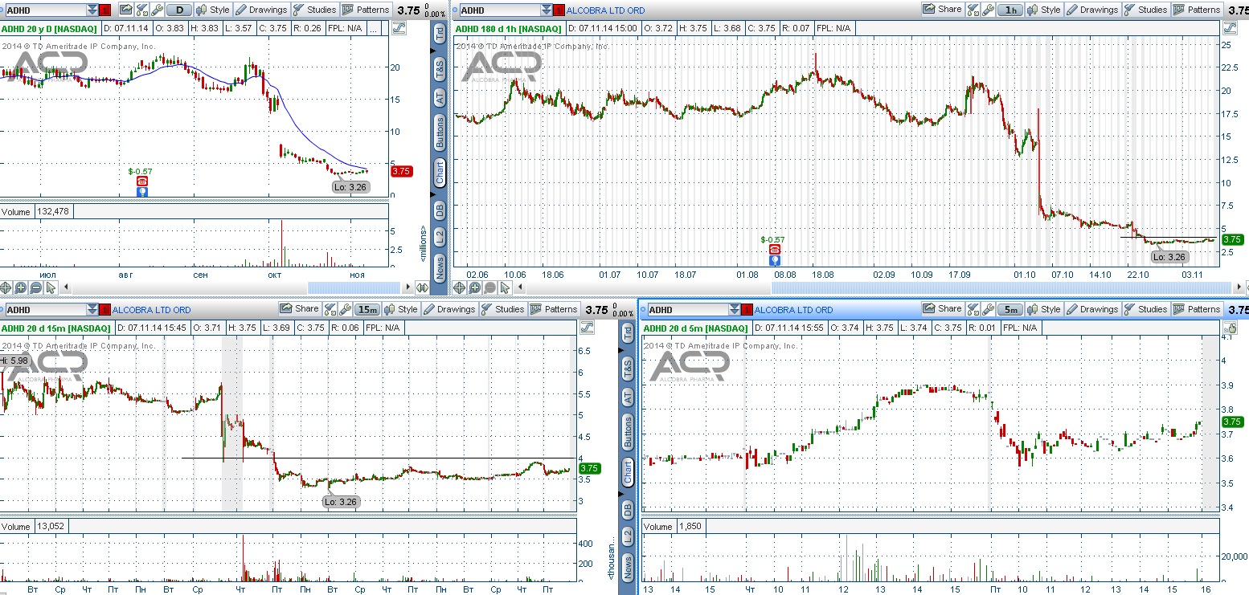Open the edit studies flask icon on the daily chart

[142, 10]
